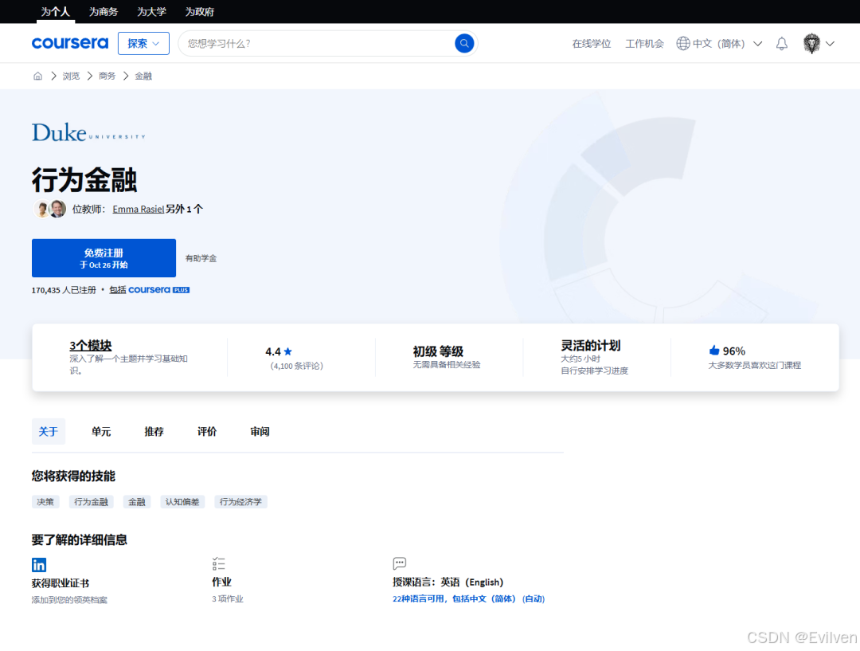Click the instructor avatar photos
This screenshot has height=651, width=860.
coord(49,209)
